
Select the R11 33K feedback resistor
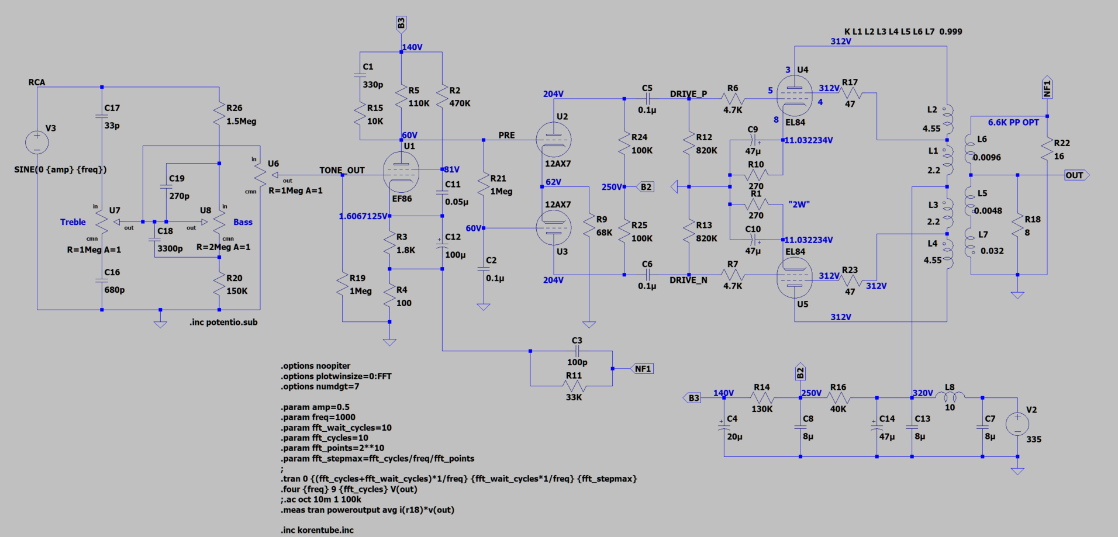[x=574, y=386]
